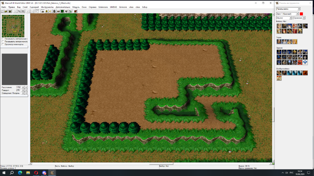
Task: Open the Инструменты menu
Action: pyautogui.click(x=47, y=7)
